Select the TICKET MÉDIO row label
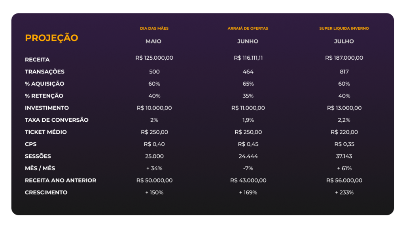This screenshot has height=228, width=405. tap(46, 132)
